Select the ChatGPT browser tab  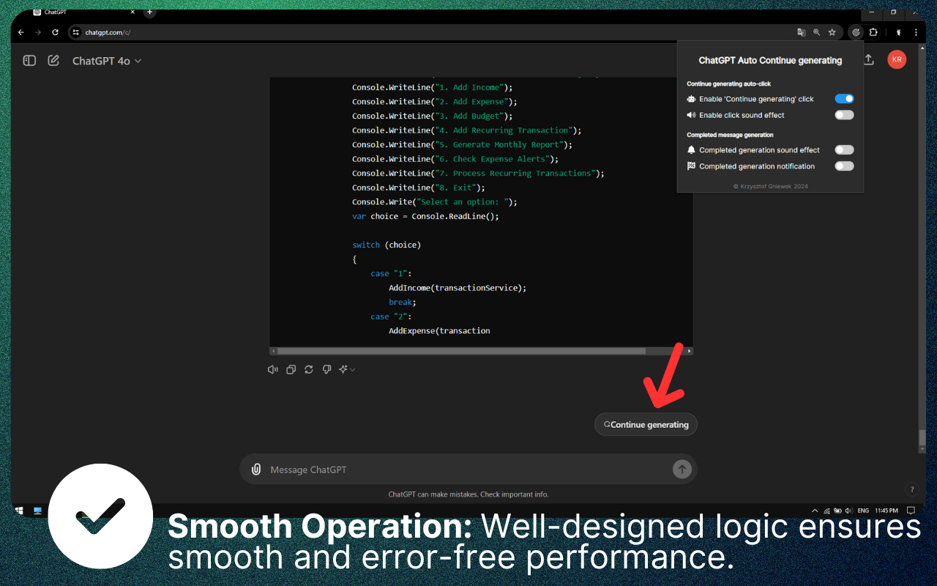pos(84,12)
